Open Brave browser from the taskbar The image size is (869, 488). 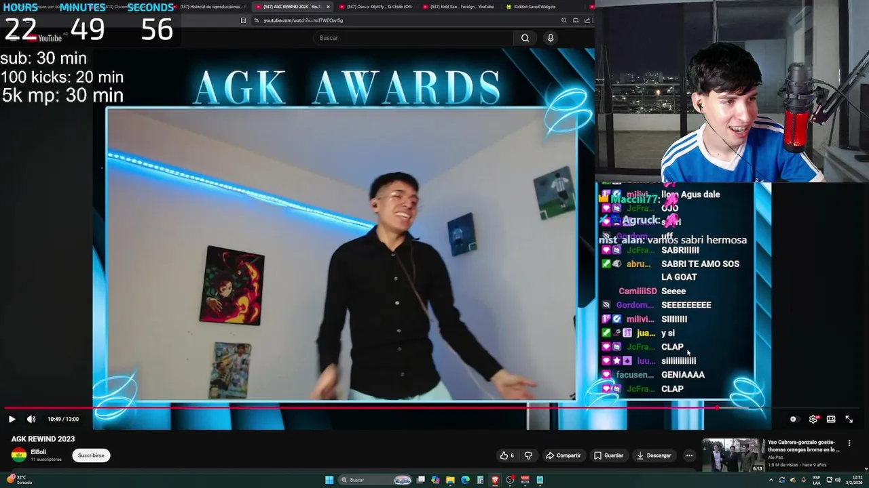[x=496, y=480]
